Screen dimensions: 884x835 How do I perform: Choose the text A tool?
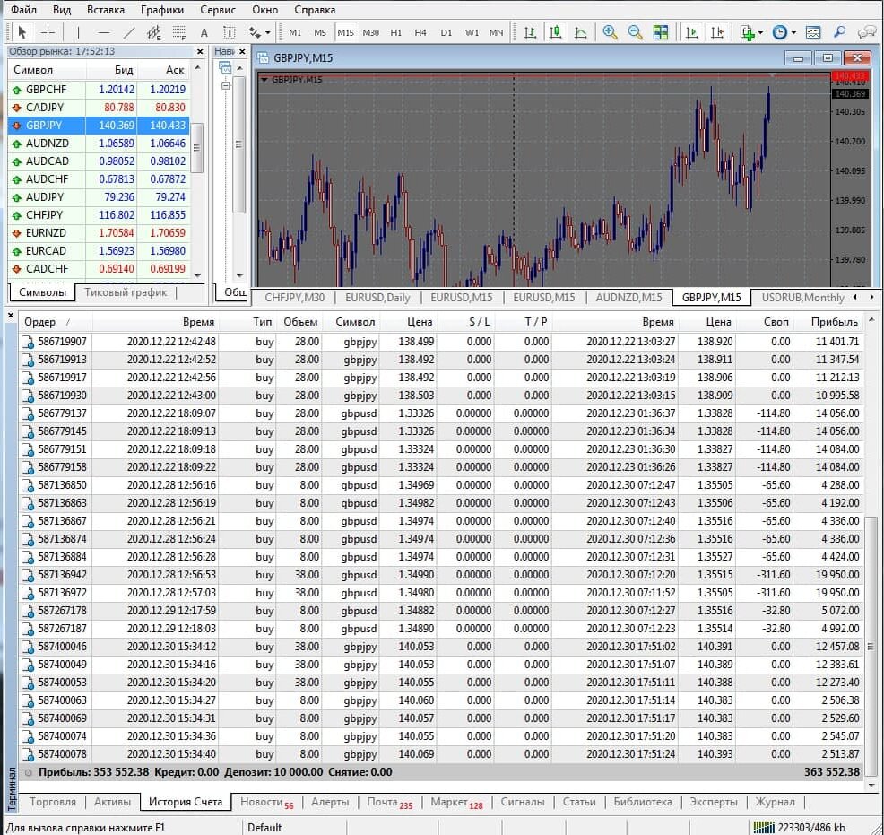[x=204, y=32]
